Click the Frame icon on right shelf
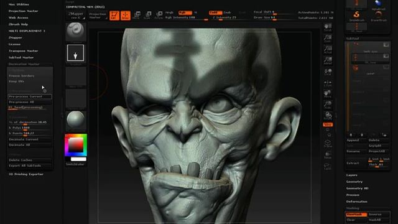 pos(328,144)
